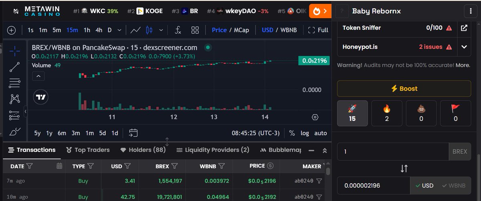Select USD in the converter output
This screenshot has width=481, height=201.
(424, 186)
